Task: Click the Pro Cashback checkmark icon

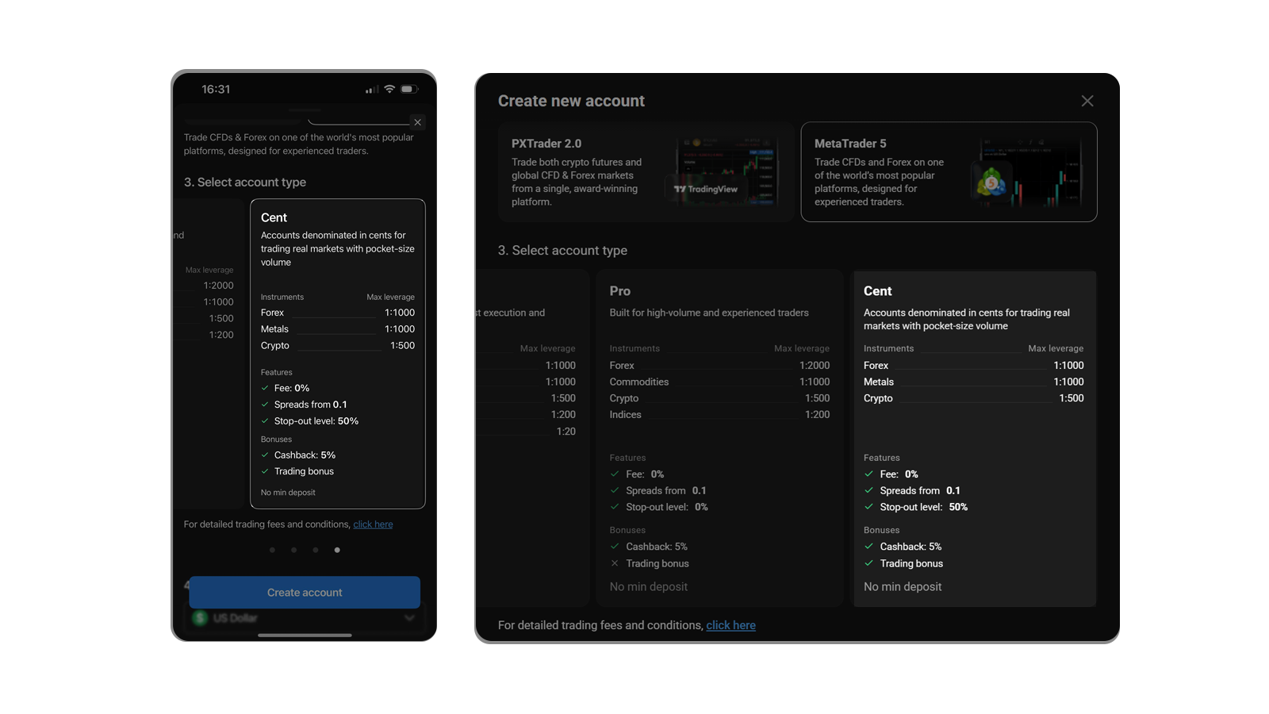Action: click(x=615, y=547)
